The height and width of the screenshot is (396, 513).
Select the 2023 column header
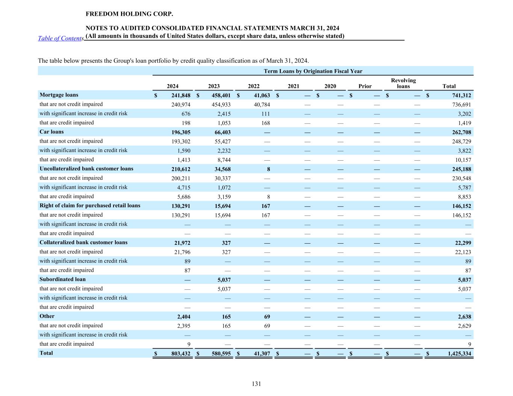(214, 86)
